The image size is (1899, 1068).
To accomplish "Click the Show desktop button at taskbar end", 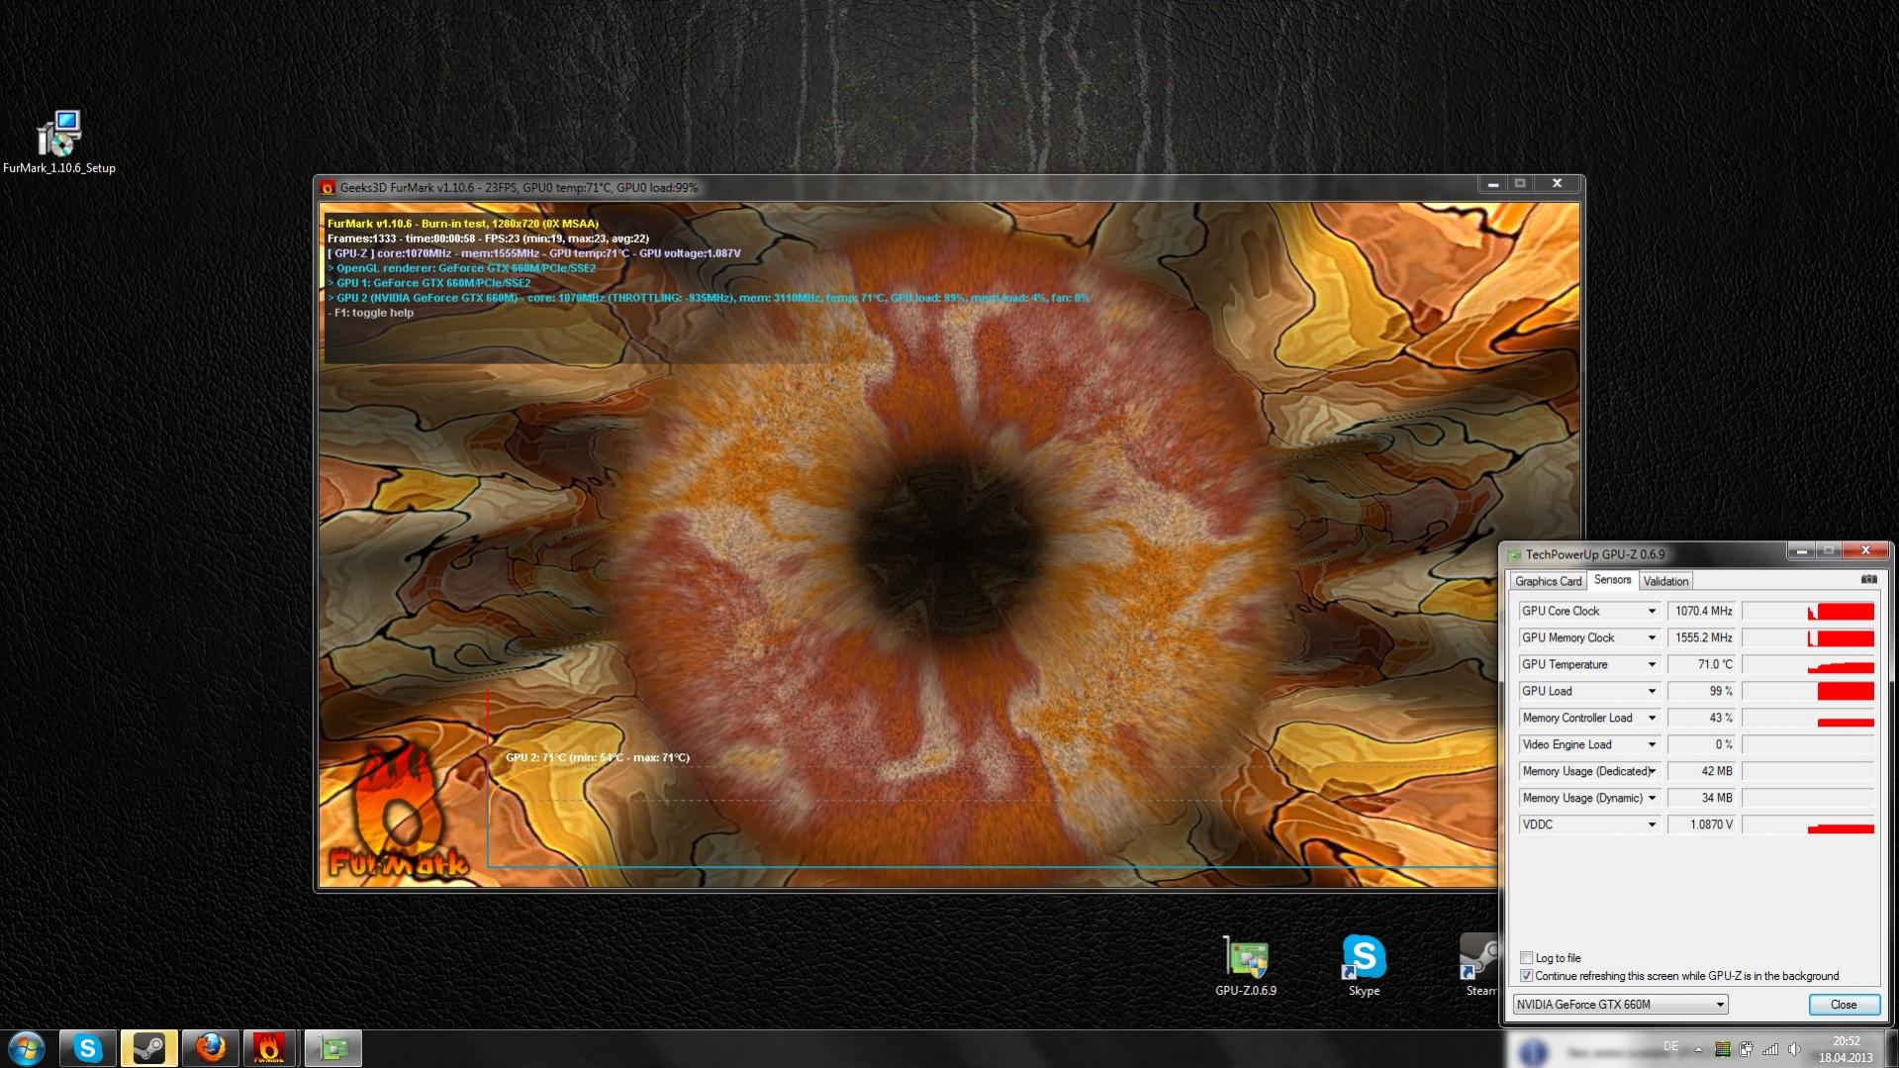I will pos(1891,1049).
